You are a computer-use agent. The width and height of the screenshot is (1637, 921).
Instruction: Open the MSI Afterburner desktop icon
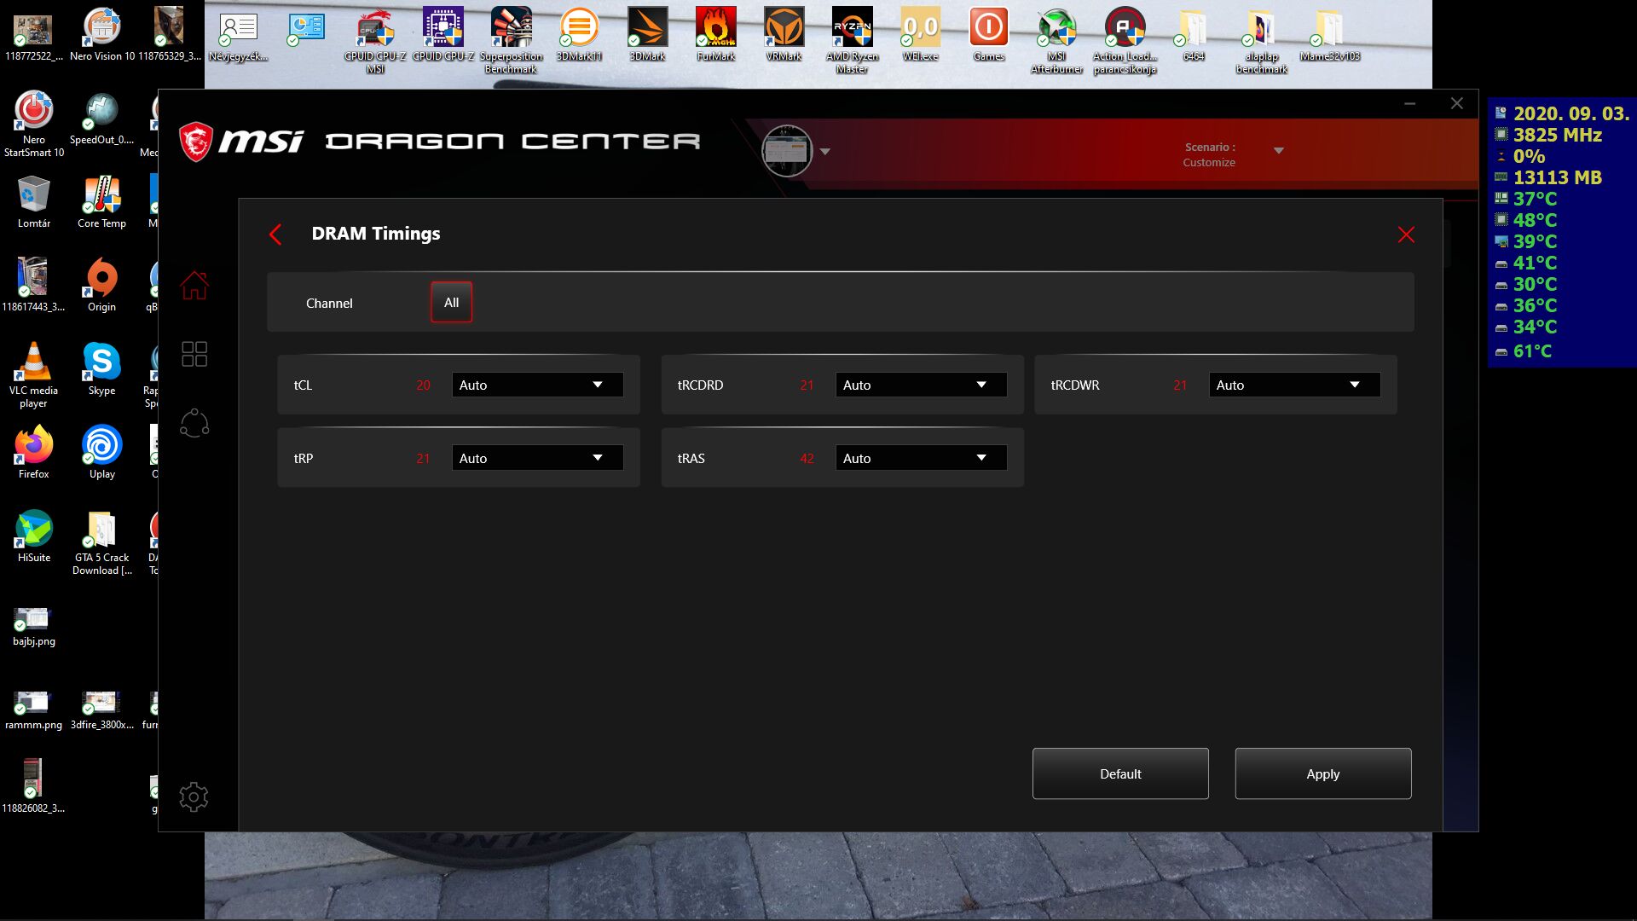(1057, 40)
